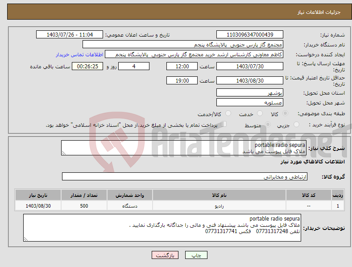This screenshot has width=352, height=267.
Task: Click the کد کالا column header
Action: click(309, 195)
